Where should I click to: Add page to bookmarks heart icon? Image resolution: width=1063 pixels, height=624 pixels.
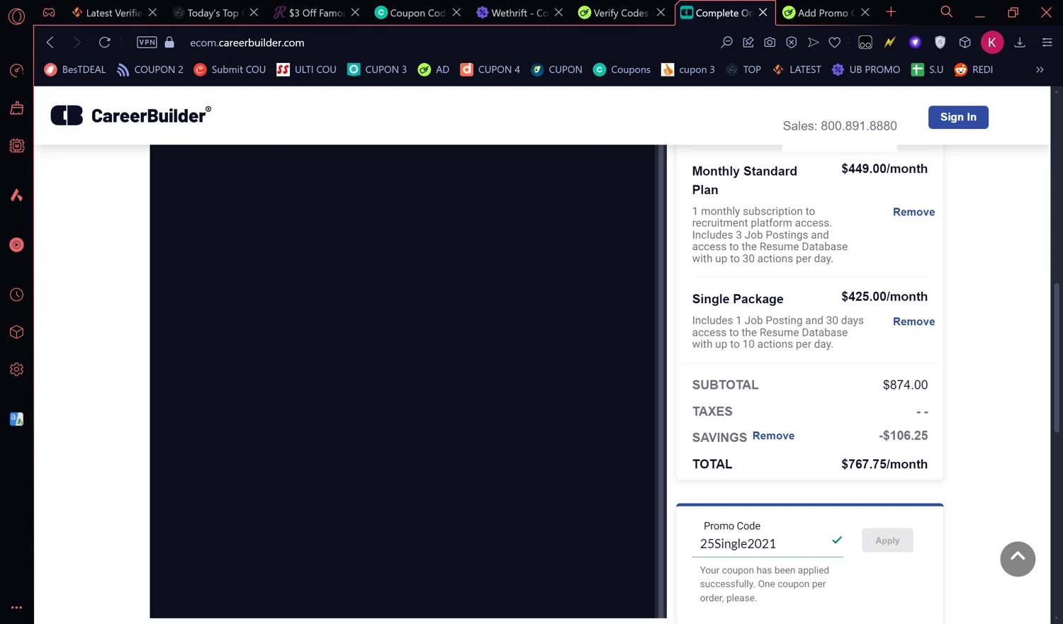[835, 42]
